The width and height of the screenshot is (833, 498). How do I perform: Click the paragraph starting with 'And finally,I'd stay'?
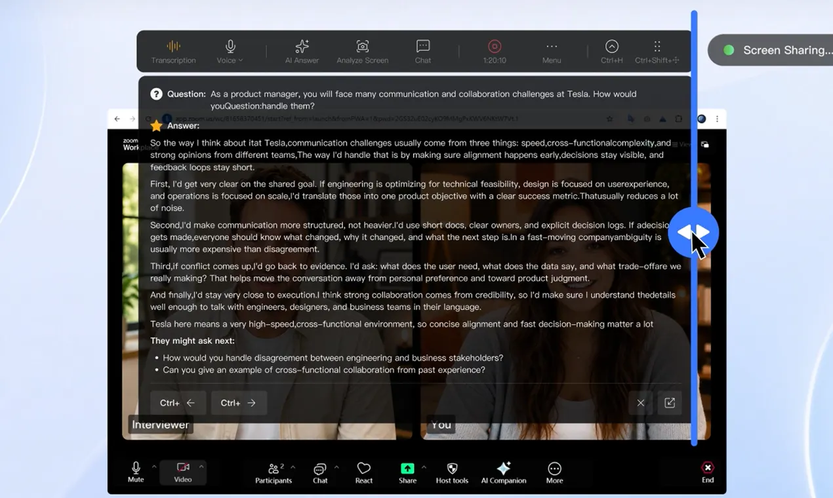point(413,301)
